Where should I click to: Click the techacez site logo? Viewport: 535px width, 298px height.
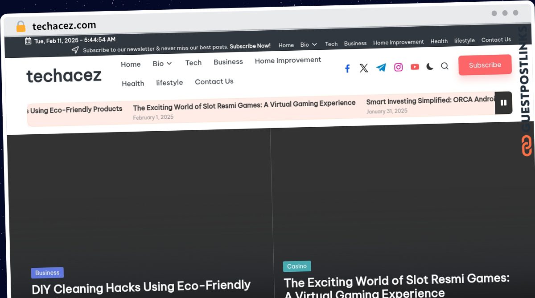[x=64, y=76]
